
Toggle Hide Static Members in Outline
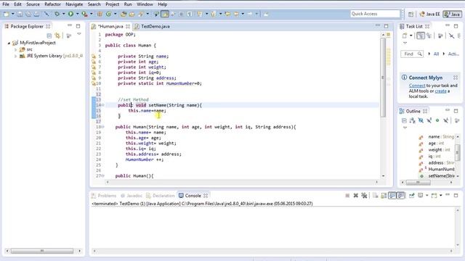pyautogui.click(x=429, y=120)
